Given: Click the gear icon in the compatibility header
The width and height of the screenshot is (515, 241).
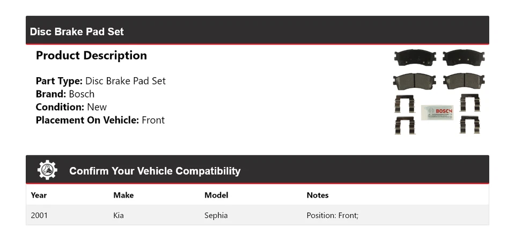Looking at the screenshot, I should click(x=47, y=170).
